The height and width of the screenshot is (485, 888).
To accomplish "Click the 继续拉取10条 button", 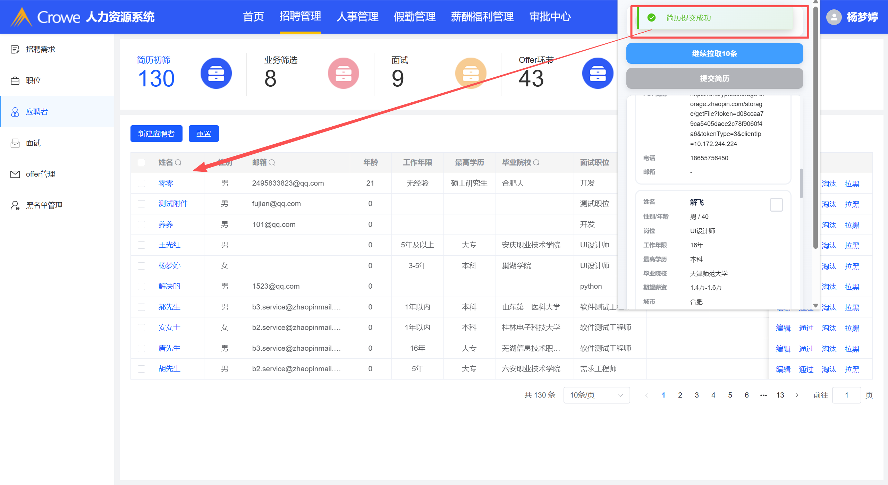I will [x=714, y=53].
